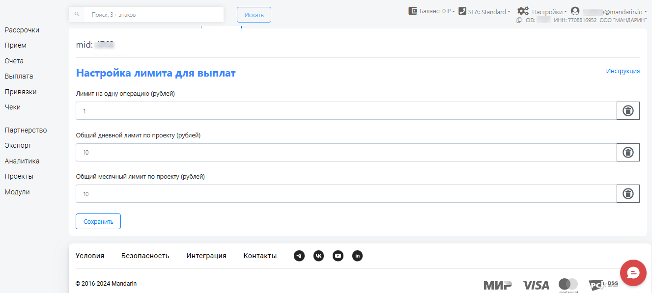Open Проекты in the sidebar menu
This screenshot has height=293, width=652.
pyautogui.click(x=19, y=176)
